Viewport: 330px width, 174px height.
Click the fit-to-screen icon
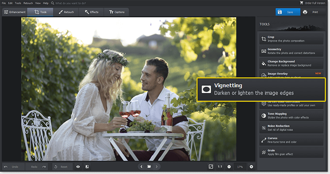[x=211, y=166]
